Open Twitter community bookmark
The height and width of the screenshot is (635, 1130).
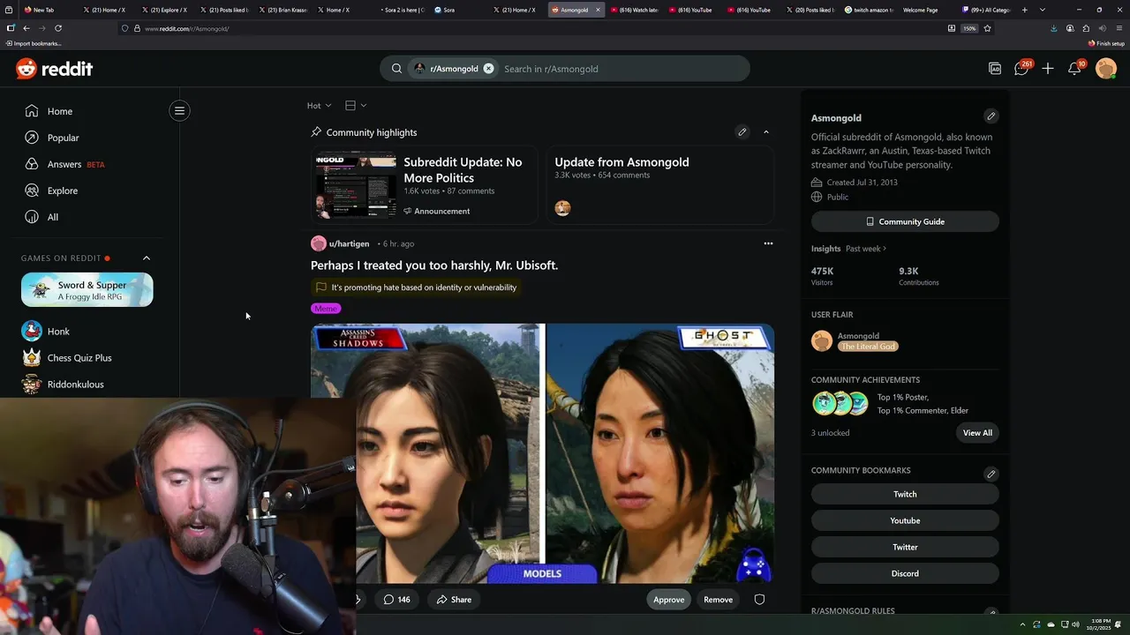coord(905,547)
